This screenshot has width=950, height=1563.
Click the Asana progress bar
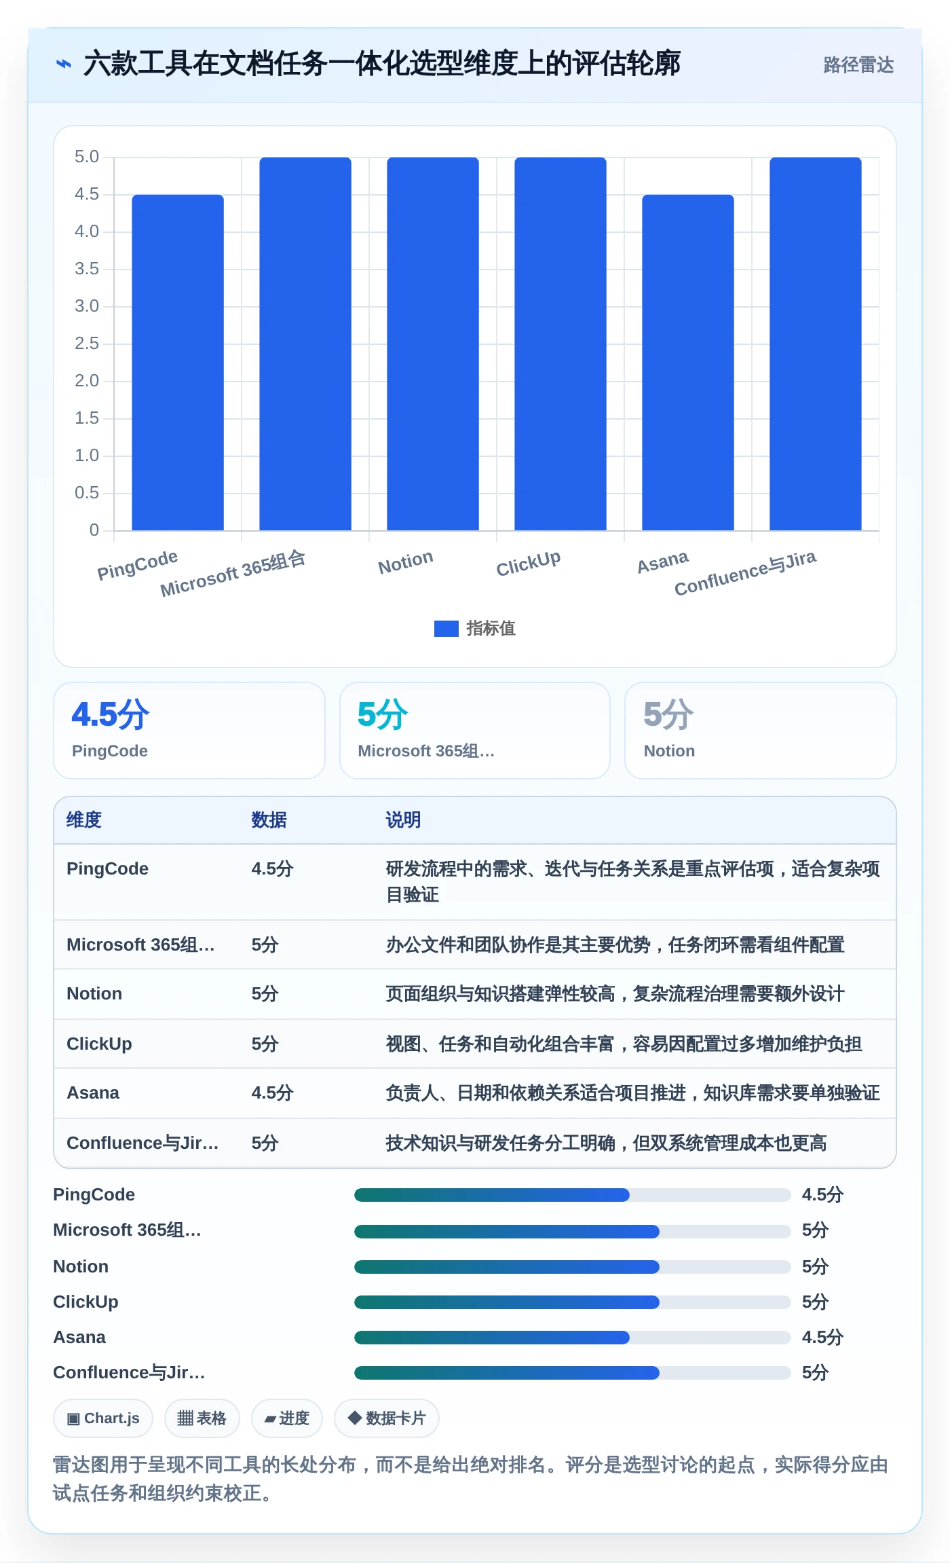573,1338
